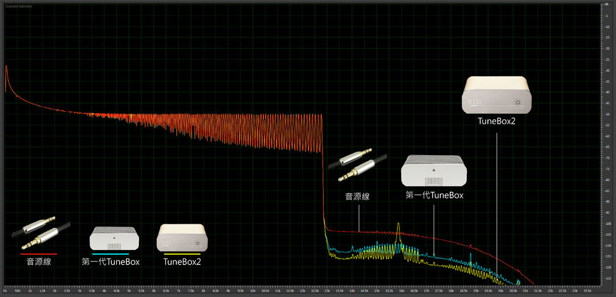This screenshot has width=616, height=297.
Task: Click the 1k mark on the frequency ruler
Action: click(x=30, y=291)
